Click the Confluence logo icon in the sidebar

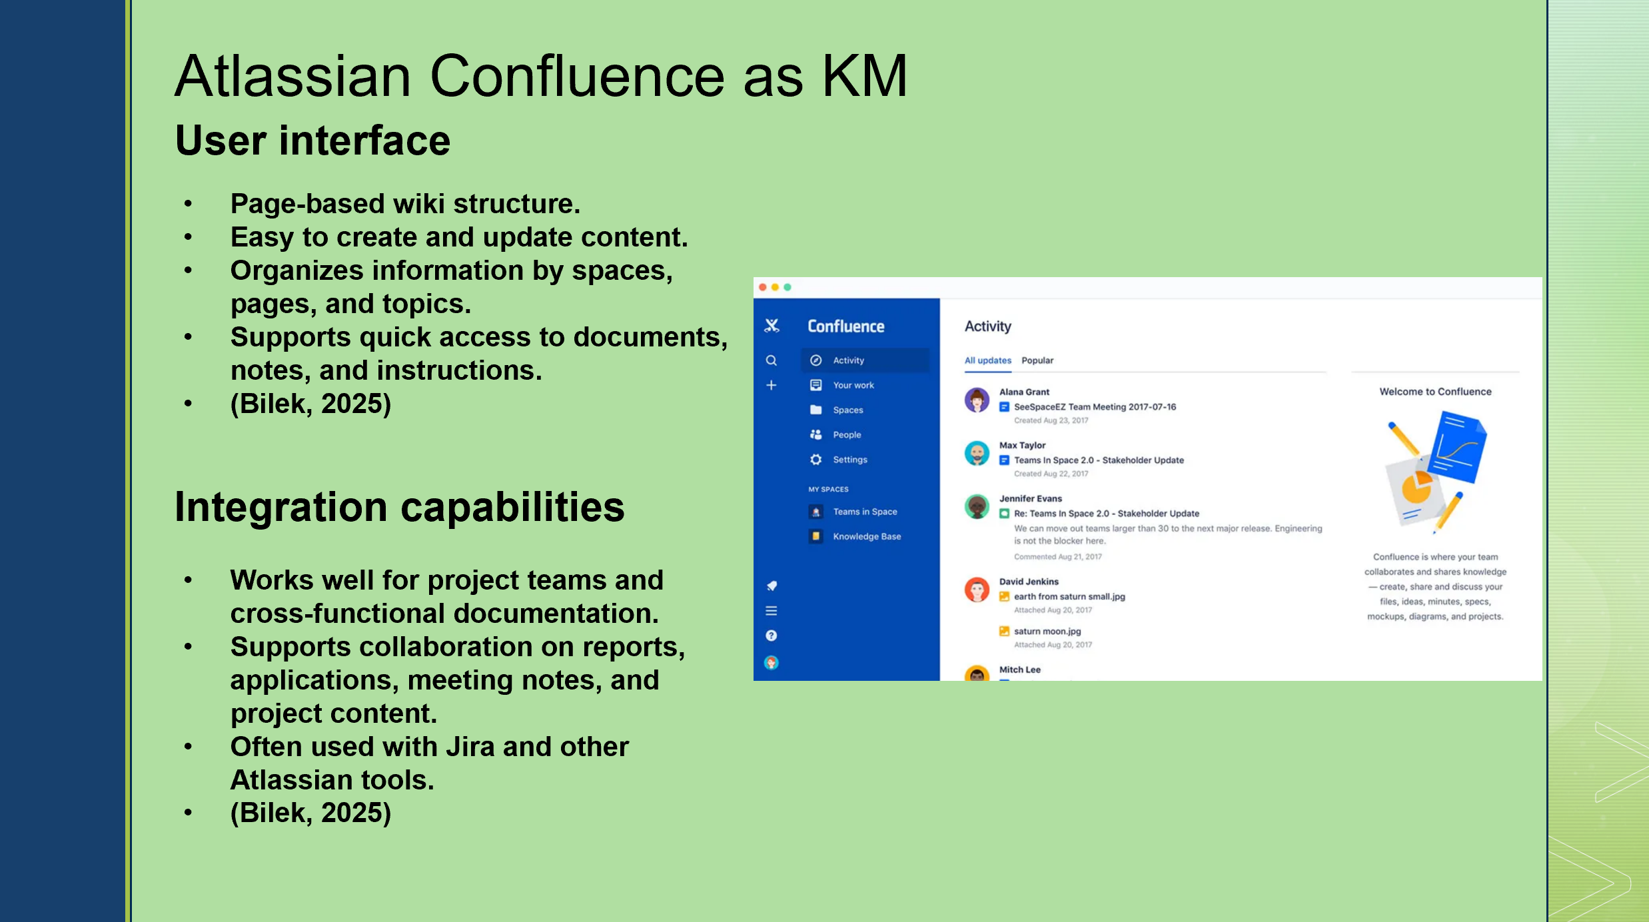pos(772,326)
